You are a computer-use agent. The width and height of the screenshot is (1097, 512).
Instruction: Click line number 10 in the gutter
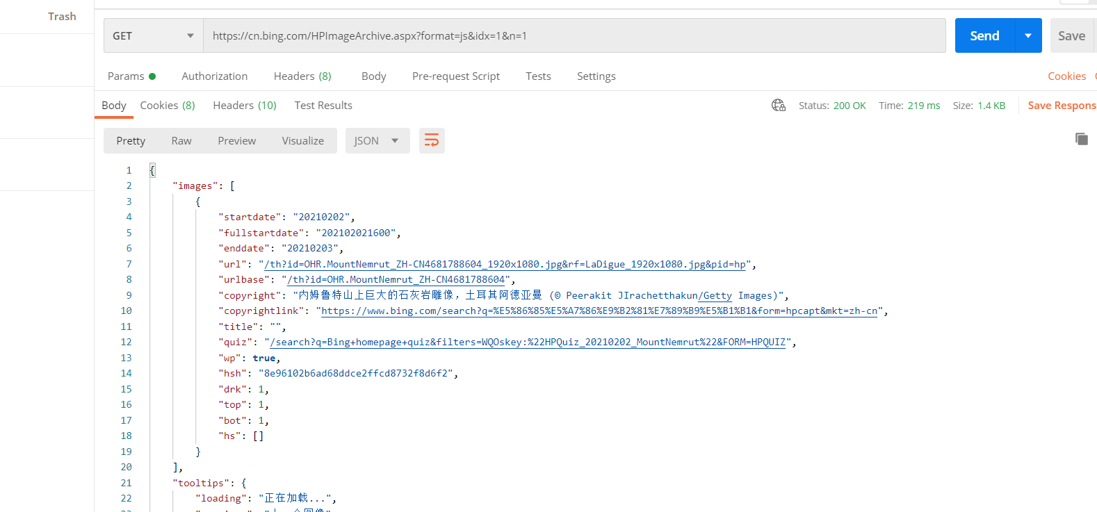(126, 311)
